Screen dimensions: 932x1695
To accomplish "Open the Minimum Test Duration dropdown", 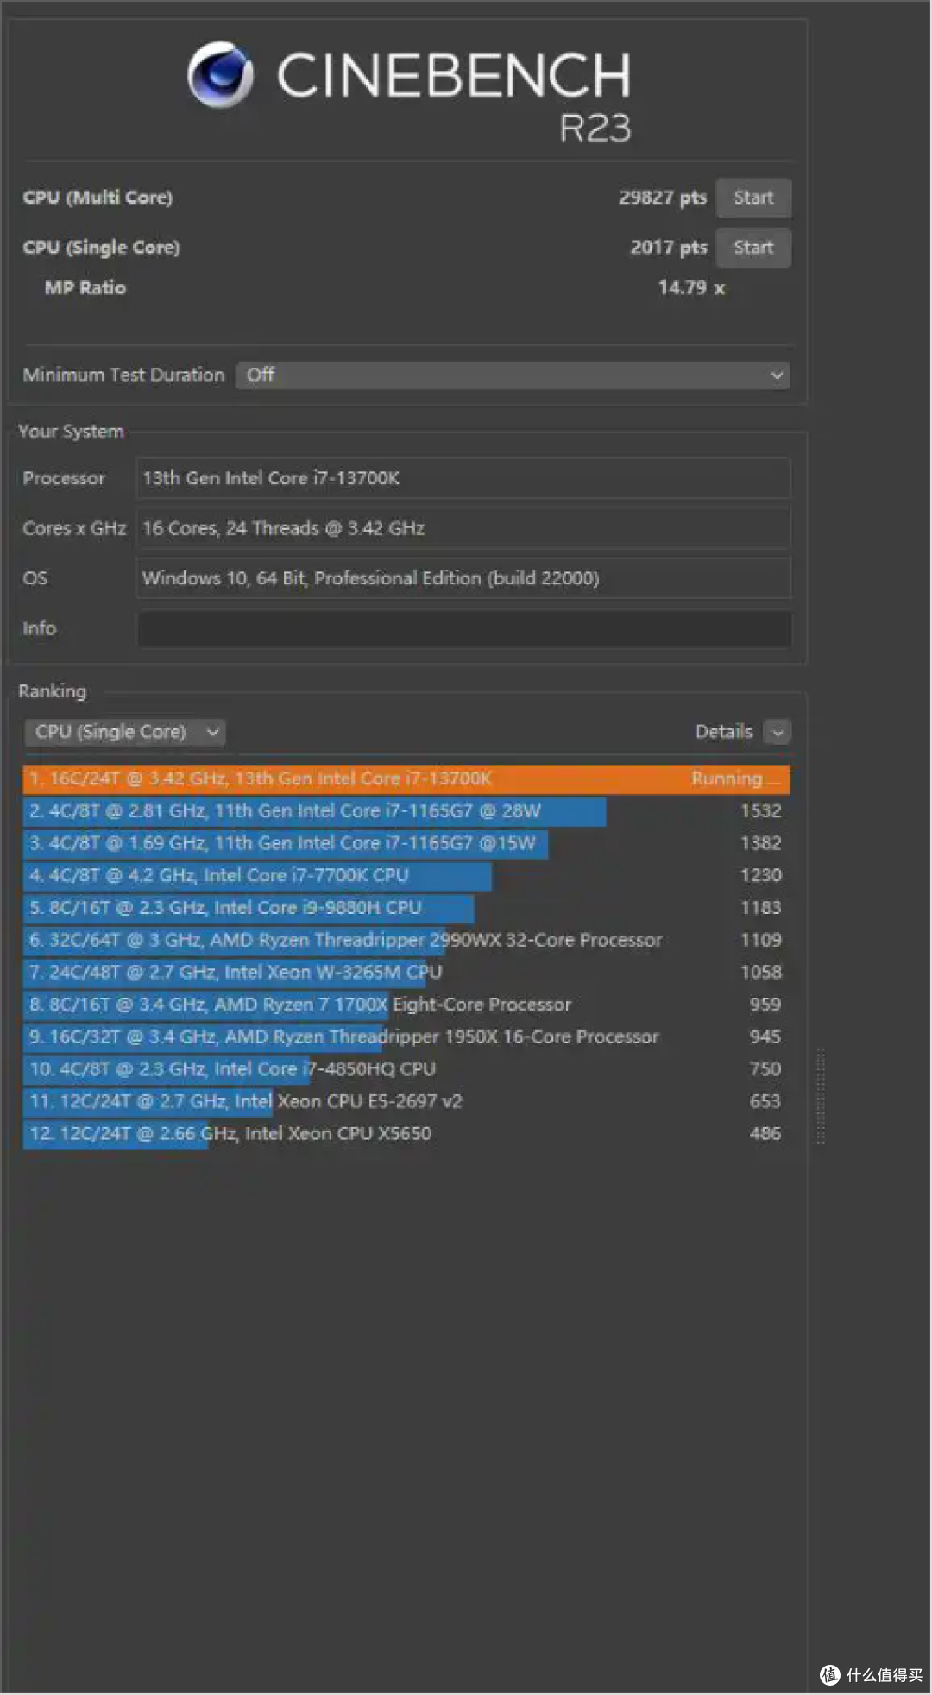I will click(513, 375).
